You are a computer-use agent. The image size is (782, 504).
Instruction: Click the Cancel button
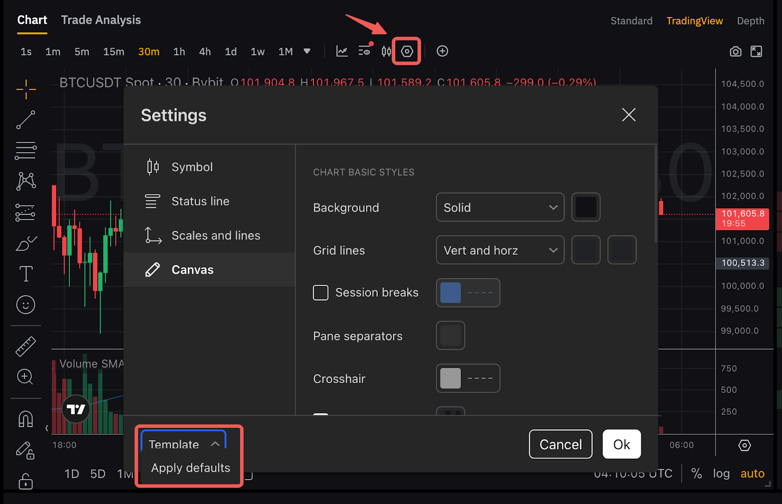tap(560, 444)
